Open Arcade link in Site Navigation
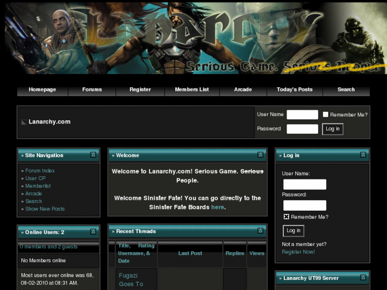387x290 pixels. coord(34,194)
